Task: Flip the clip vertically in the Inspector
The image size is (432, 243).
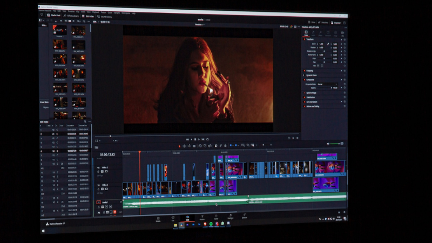Action: point(322,66)
